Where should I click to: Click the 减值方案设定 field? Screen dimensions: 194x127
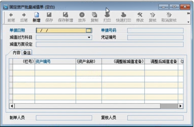110,44
